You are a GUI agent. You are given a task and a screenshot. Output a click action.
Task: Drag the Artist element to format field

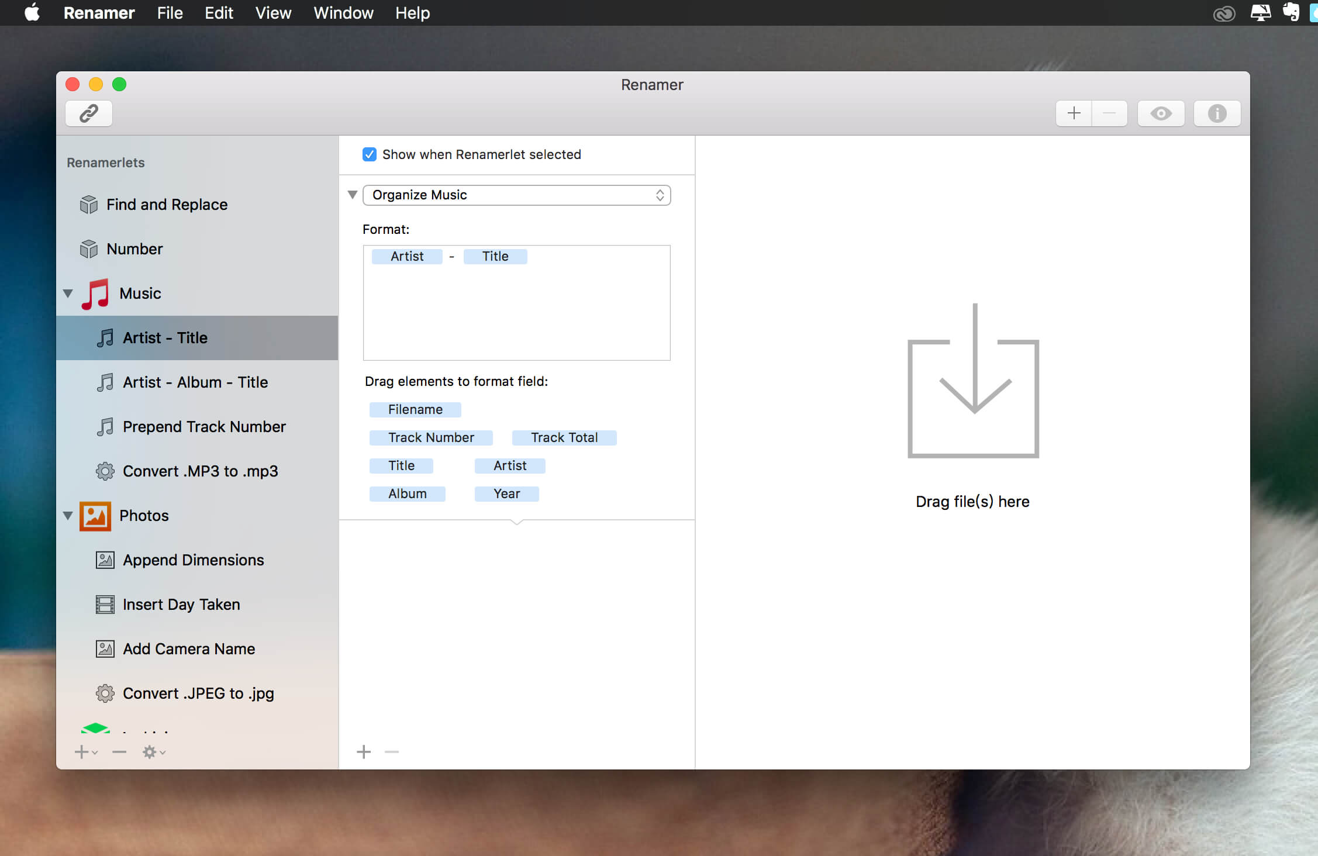509,465
